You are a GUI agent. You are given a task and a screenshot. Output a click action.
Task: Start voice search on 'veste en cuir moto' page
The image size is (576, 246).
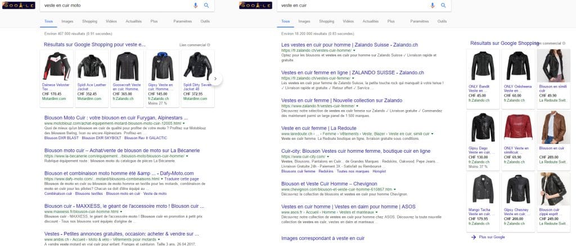click(195, 5)
